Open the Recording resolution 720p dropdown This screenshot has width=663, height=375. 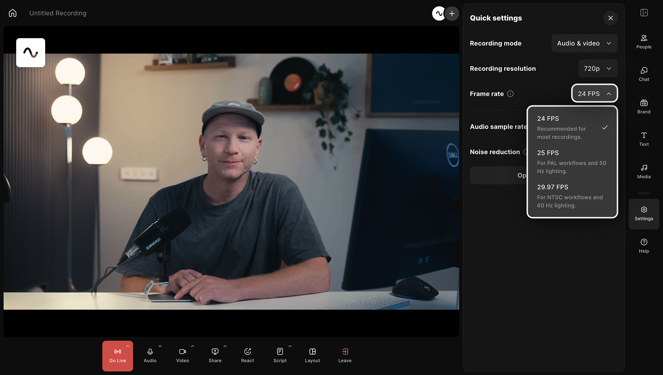(598, 69)
